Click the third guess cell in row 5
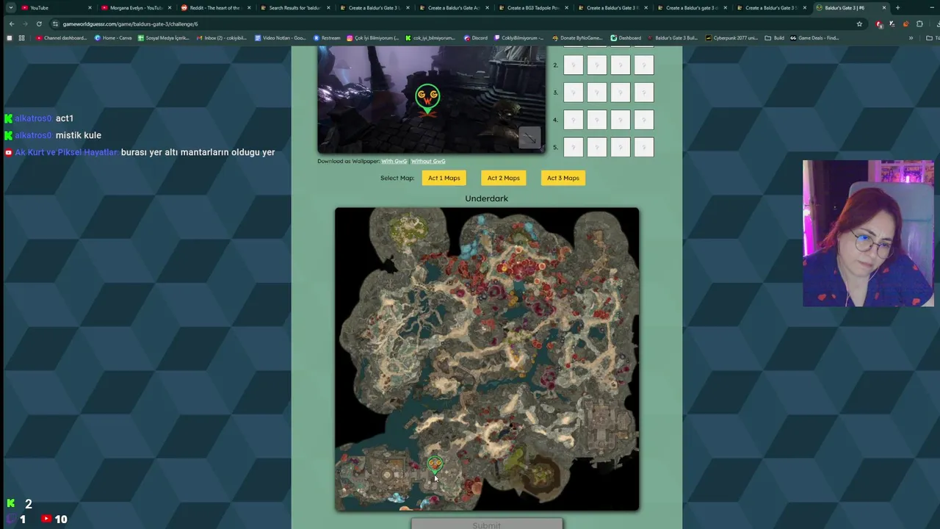 click(x=621, y=147)
